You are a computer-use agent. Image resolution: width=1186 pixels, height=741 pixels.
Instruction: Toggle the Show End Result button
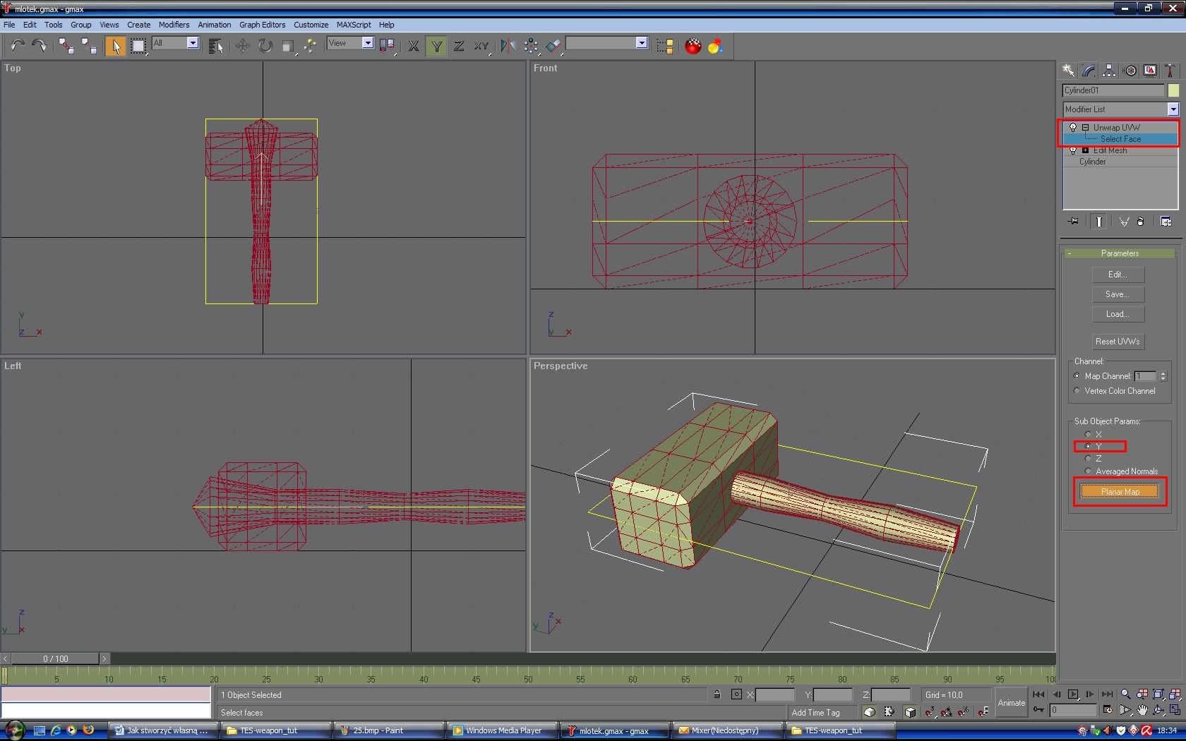(1098, 222)
